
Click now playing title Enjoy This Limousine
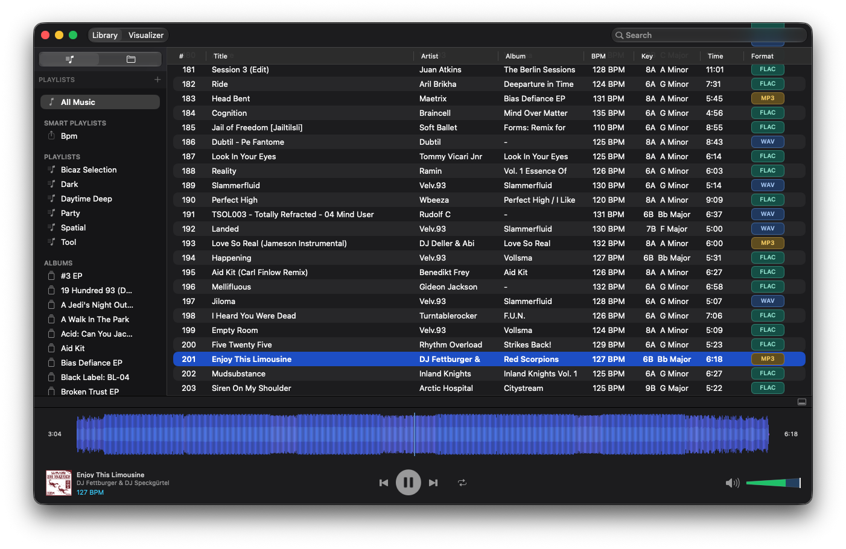click(x=110, y=475)
